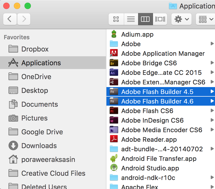Open Google Drive in the sidebar
Screen dimensions: 215x189
[53, 132]
